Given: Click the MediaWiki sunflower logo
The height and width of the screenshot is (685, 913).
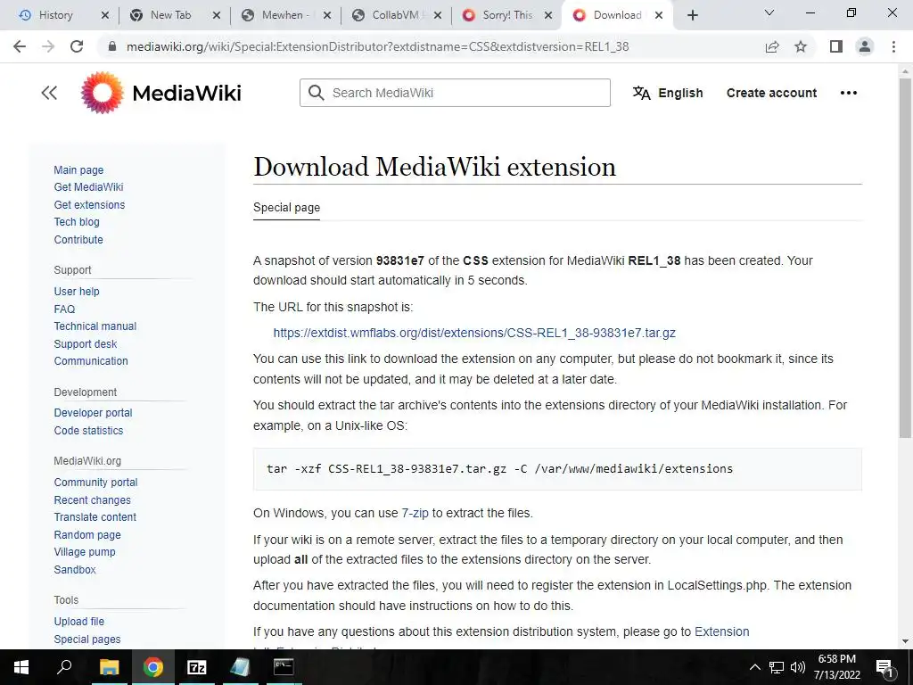Looking at the screenshot, I should pyautogui.click(x=103, y=93).
